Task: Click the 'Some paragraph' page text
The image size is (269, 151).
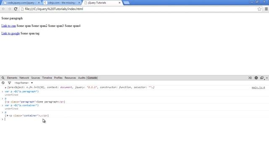Action: 12,18
